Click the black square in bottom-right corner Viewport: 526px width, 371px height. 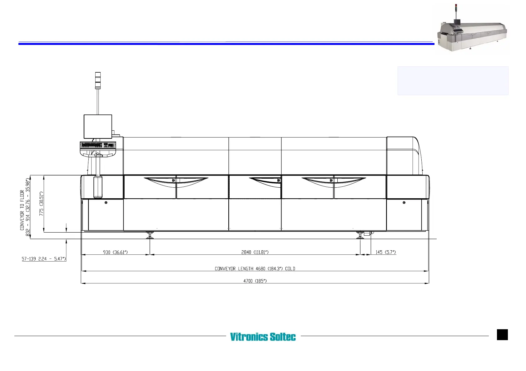[502, 335]
